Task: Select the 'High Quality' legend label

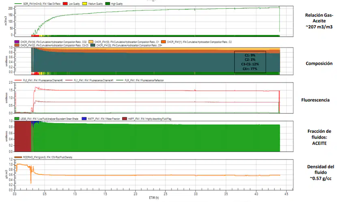Action: (x=117, y=4)
